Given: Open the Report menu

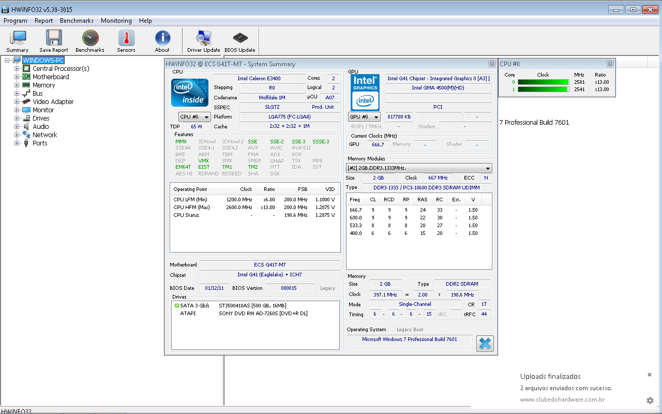Looking at the screenshot, I should [x=43, y=21].
